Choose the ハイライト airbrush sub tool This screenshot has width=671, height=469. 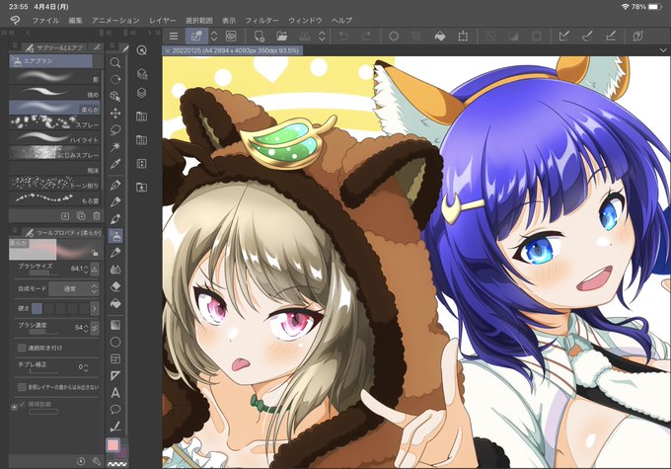click(55, 138)
